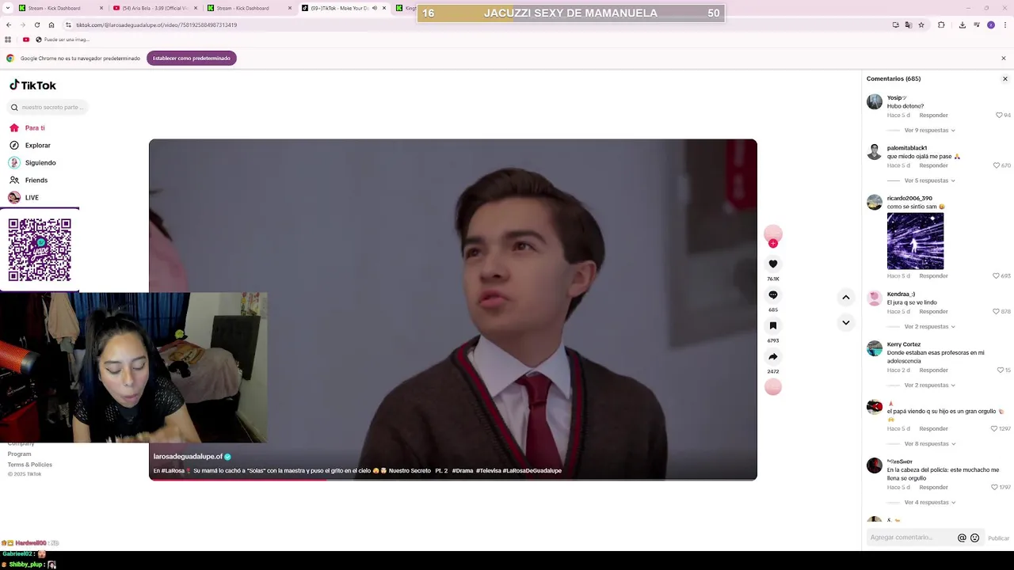1014x570 pixels.
Task: Go to next video with down chevron
Action: point(846,322)
